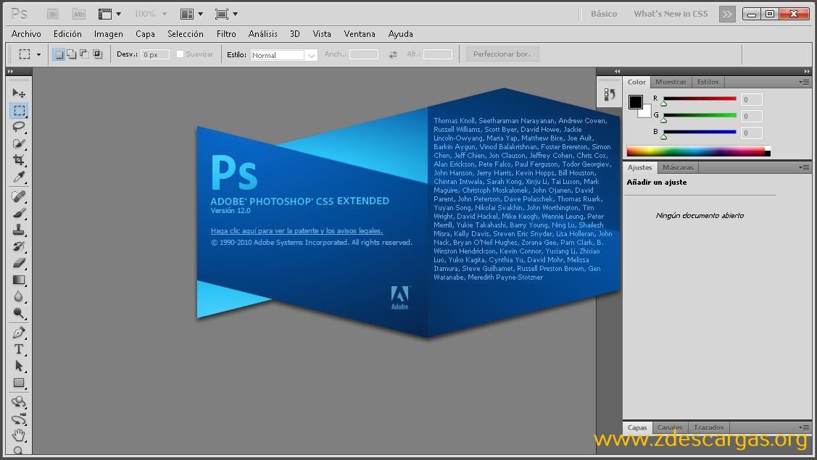
Task: Launch Adobe Bridge from the Br icon
Action: point(53,14)
